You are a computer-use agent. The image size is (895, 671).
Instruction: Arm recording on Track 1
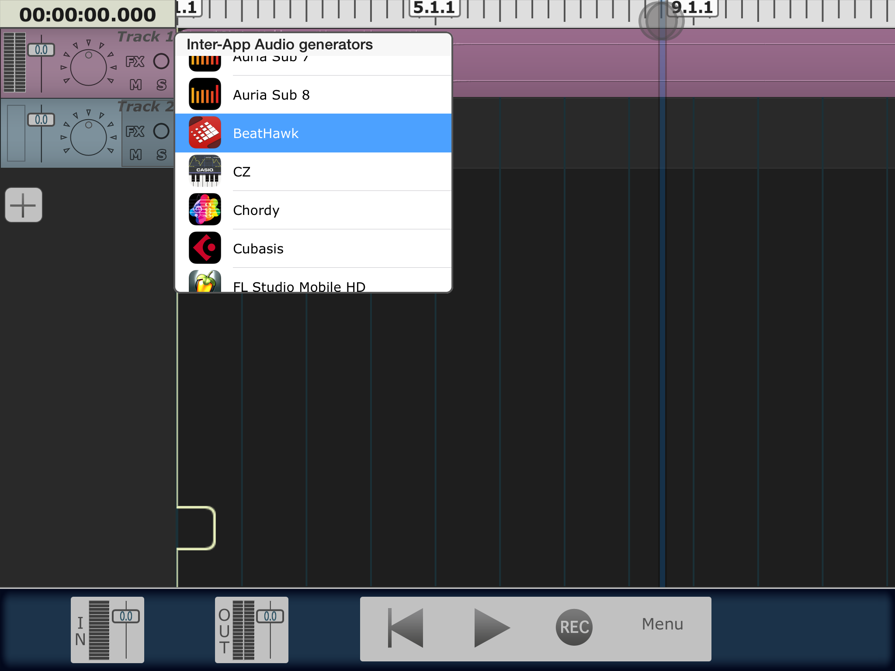[161, 61]
